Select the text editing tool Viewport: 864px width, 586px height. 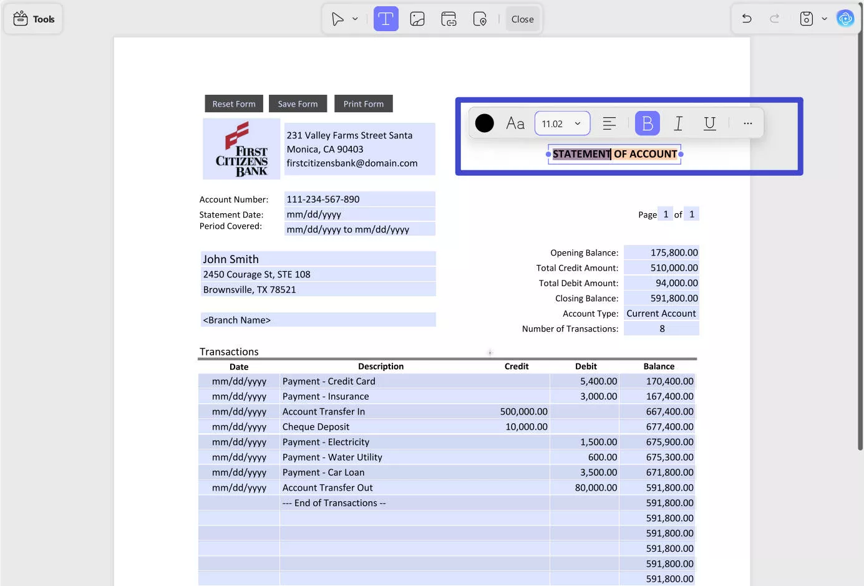point(386,19)
